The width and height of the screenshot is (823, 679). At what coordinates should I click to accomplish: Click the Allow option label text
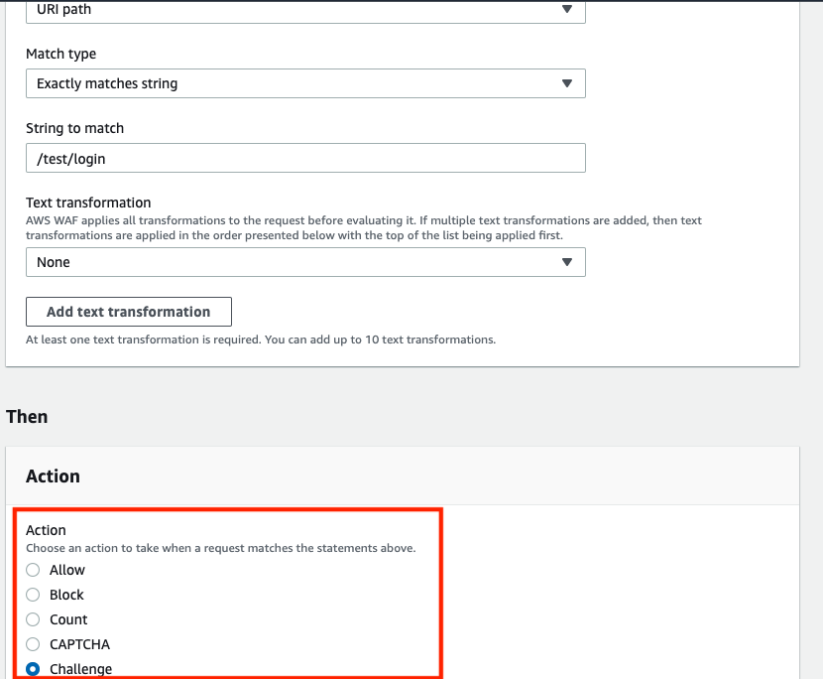(67, 570)
